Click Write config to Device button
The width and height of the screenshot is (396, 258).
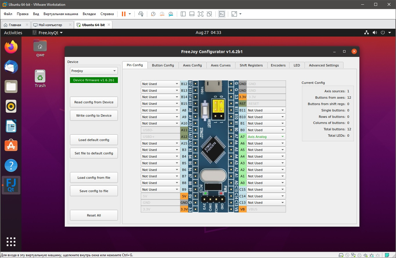click(94, 116)
